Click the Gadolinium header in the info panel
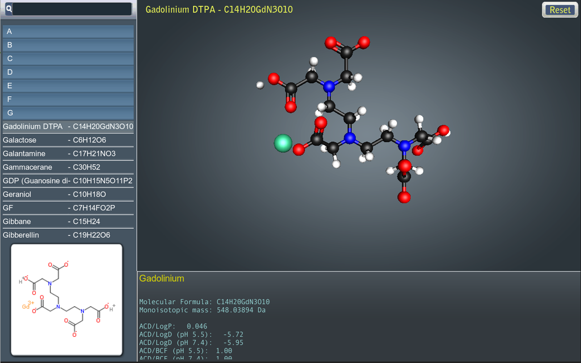 pyautogui.click(x=161, y=278)
